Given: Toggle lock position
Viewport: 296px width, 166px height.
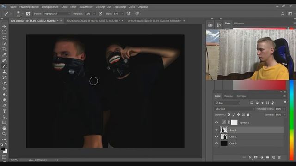Looking at the screenshot, I should click(x=239, y=115).
